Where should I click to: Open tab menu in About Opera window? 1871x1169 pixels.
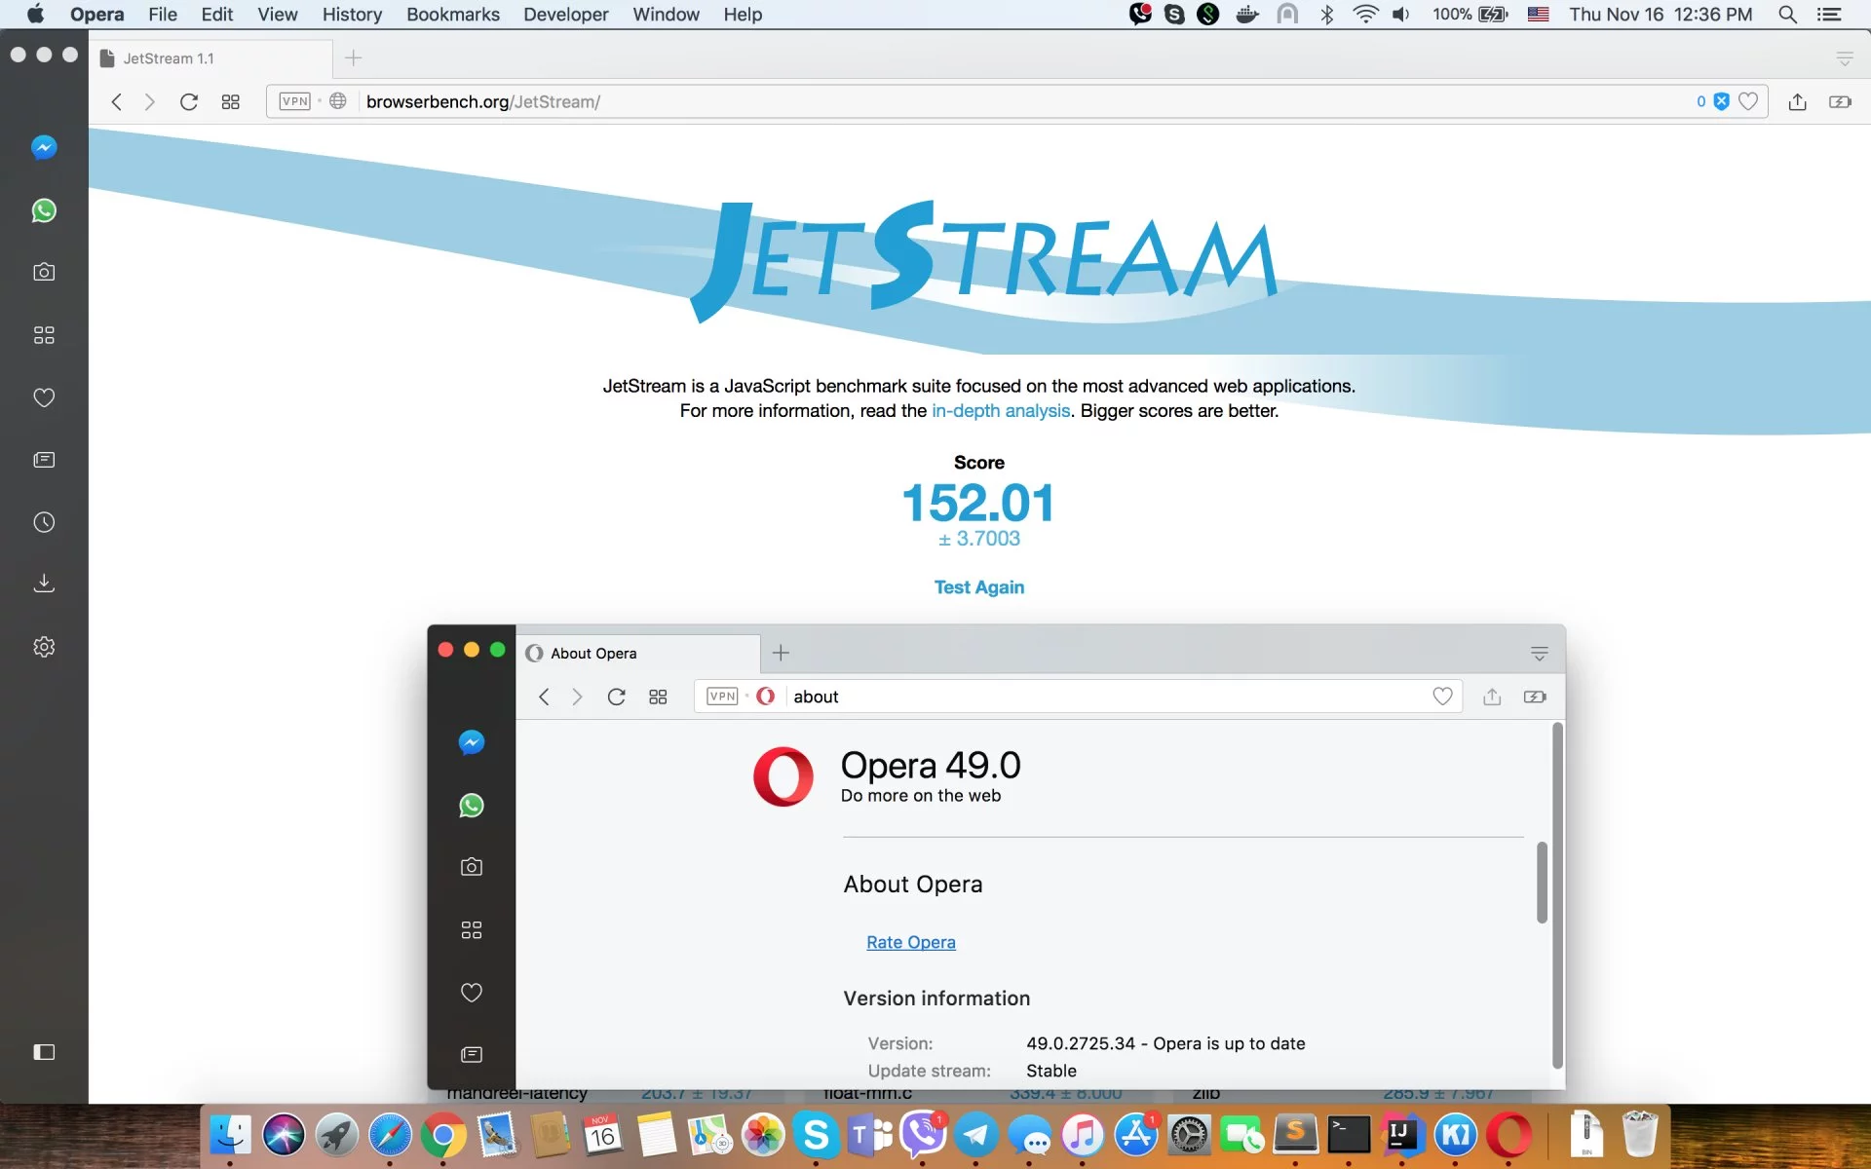pos(1540,654)
